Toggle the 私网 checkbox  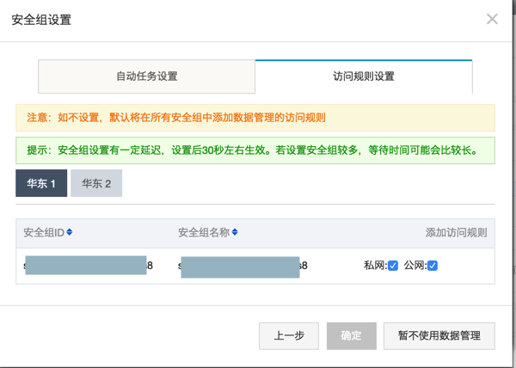click(x=393, y=266)
